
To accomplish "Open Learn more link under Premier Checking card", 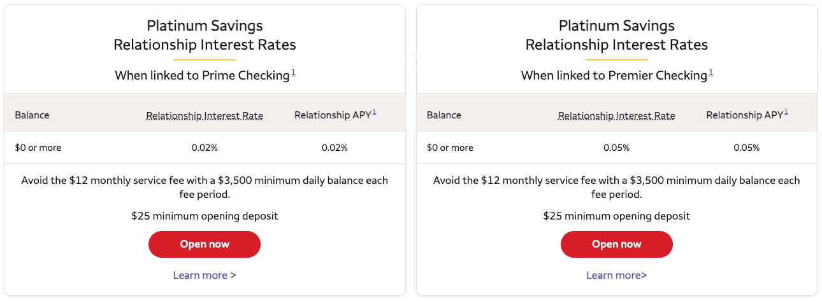I will [x=616, y=276].
